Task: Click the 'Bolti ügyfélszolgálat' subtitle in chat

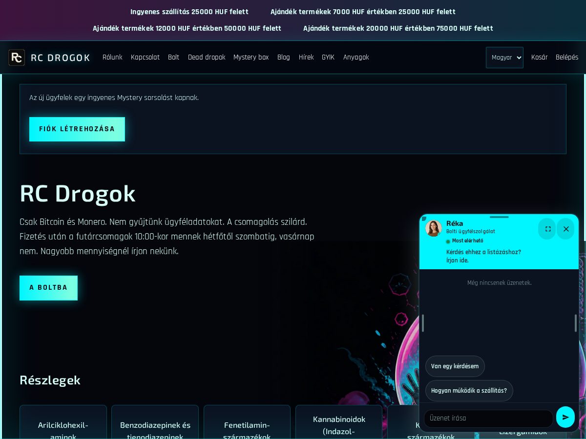Action: (x=471, y=232)
